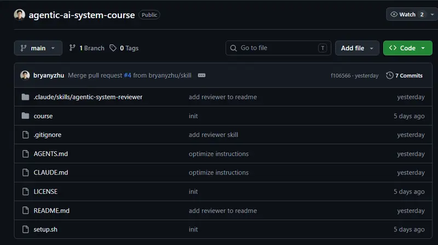Click the T keyboard shortcut hint
Viewport: 438px width, 245px height.
322,48
